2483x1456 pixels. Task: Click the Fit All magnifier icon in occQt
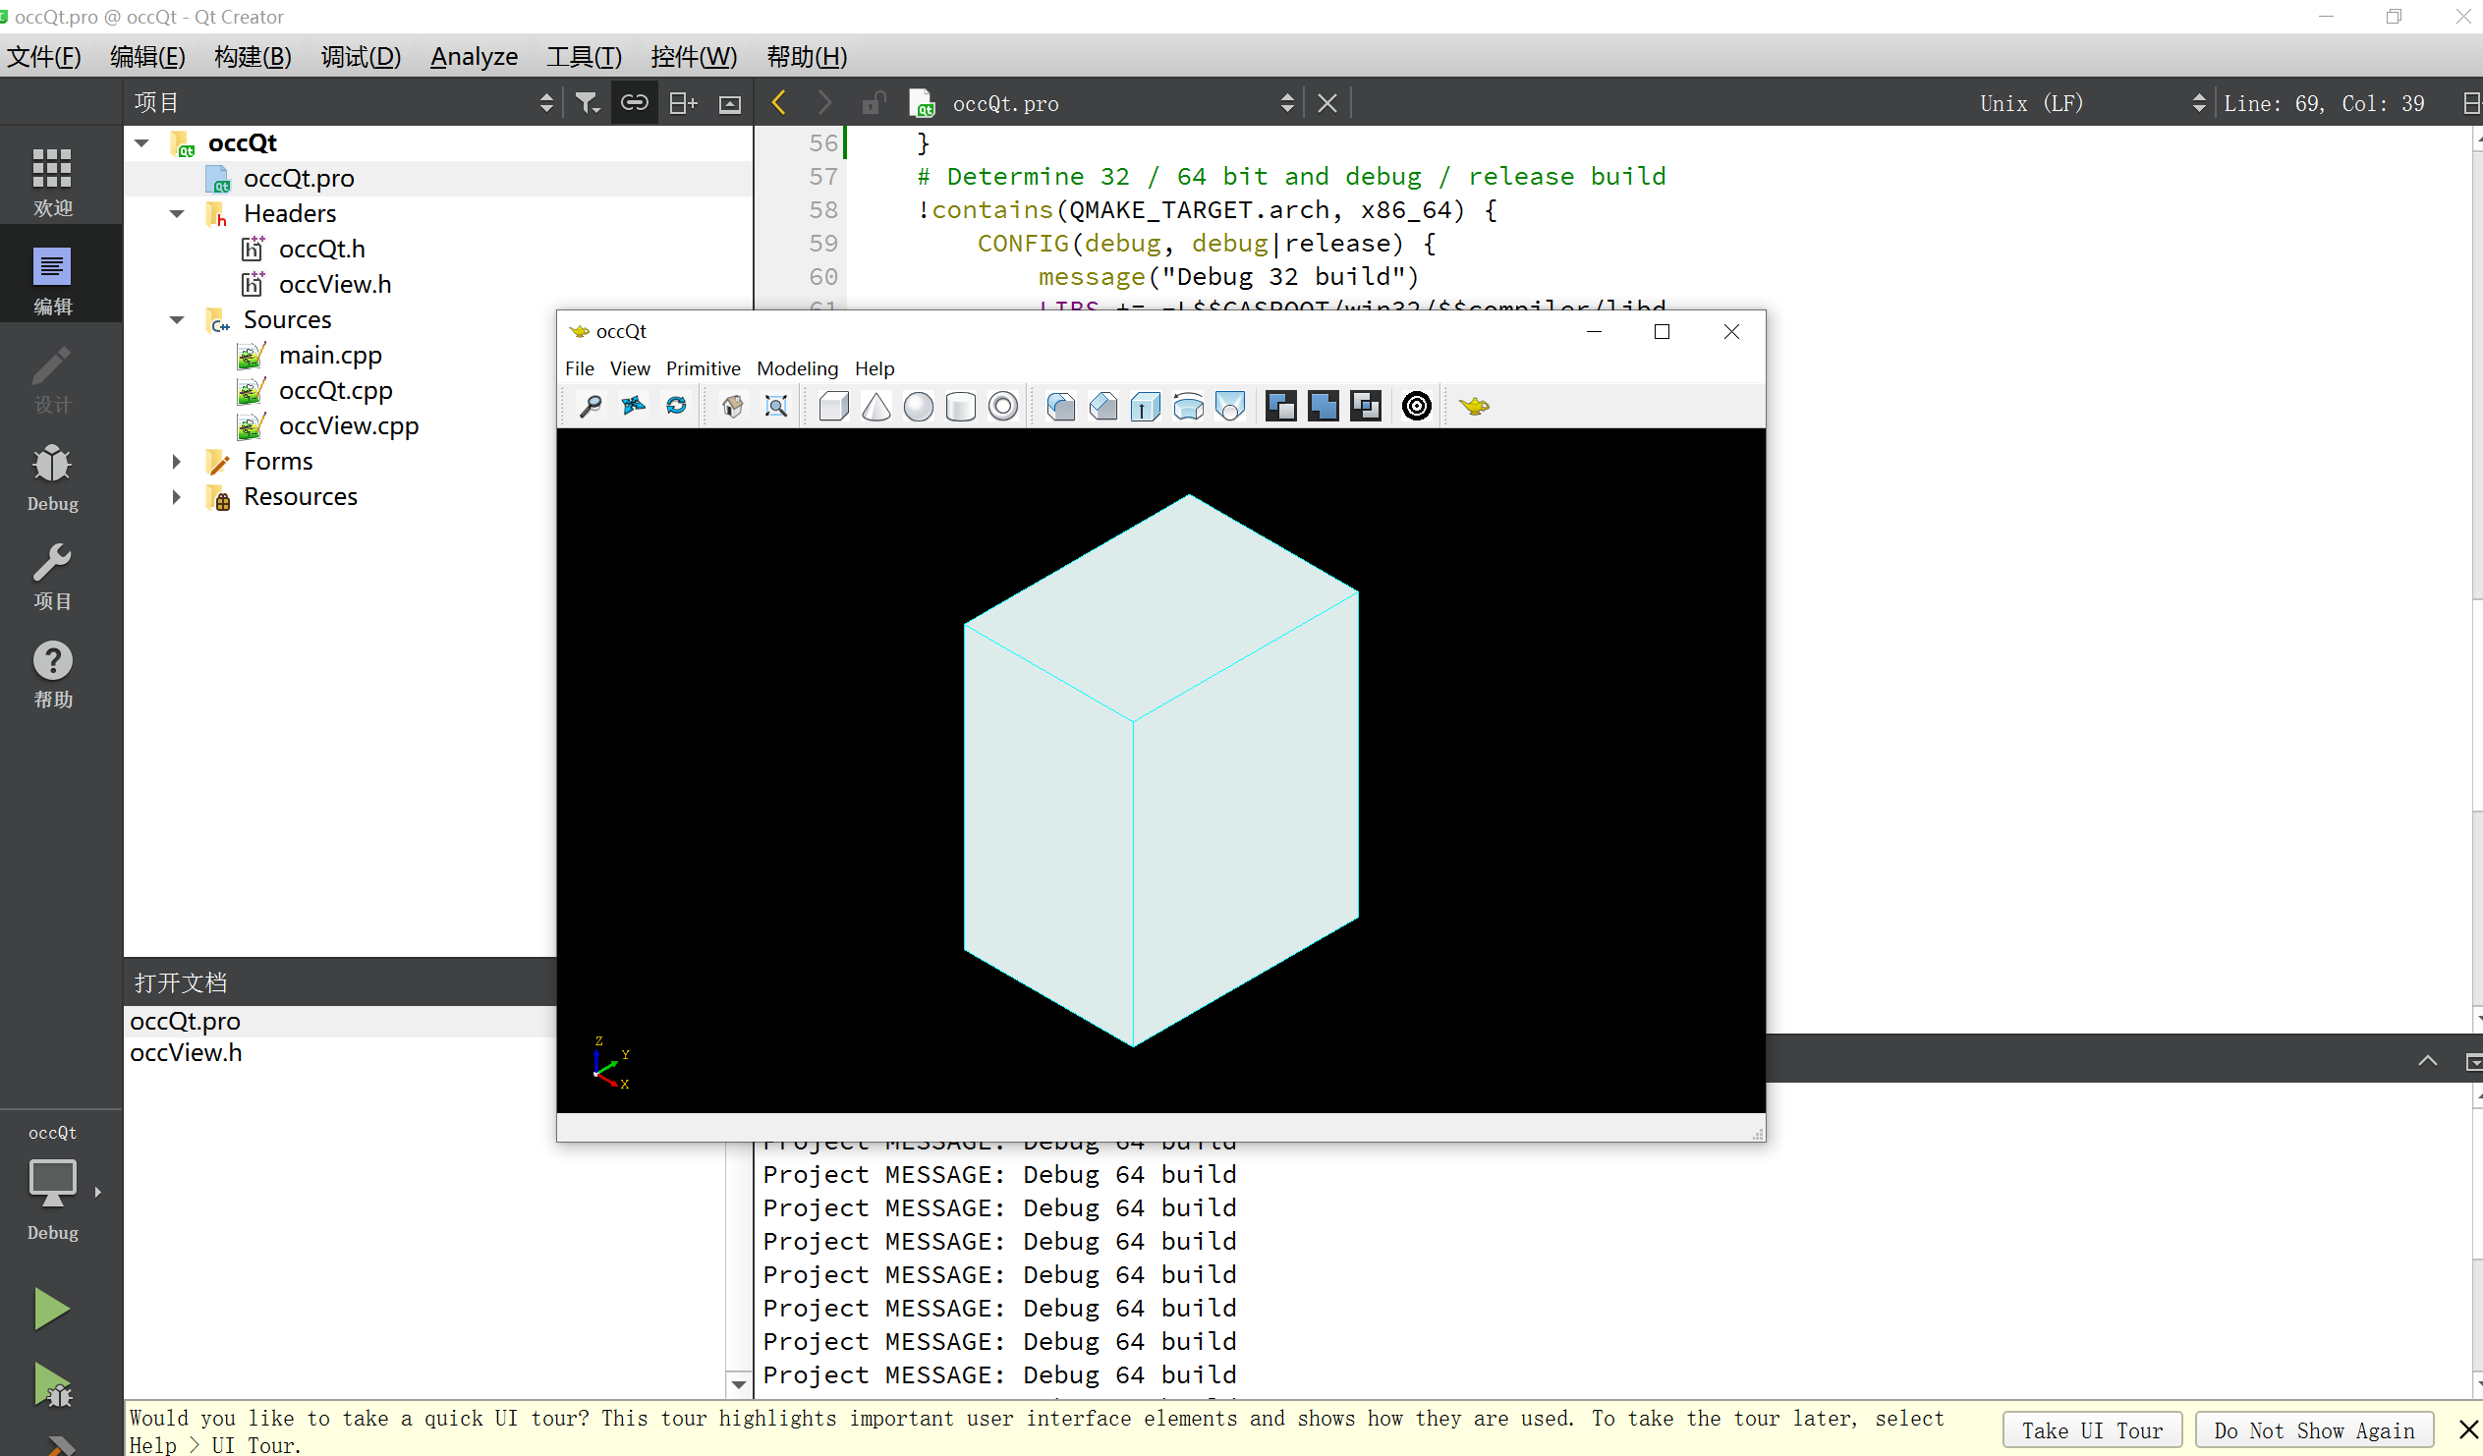tap(776, 406)
